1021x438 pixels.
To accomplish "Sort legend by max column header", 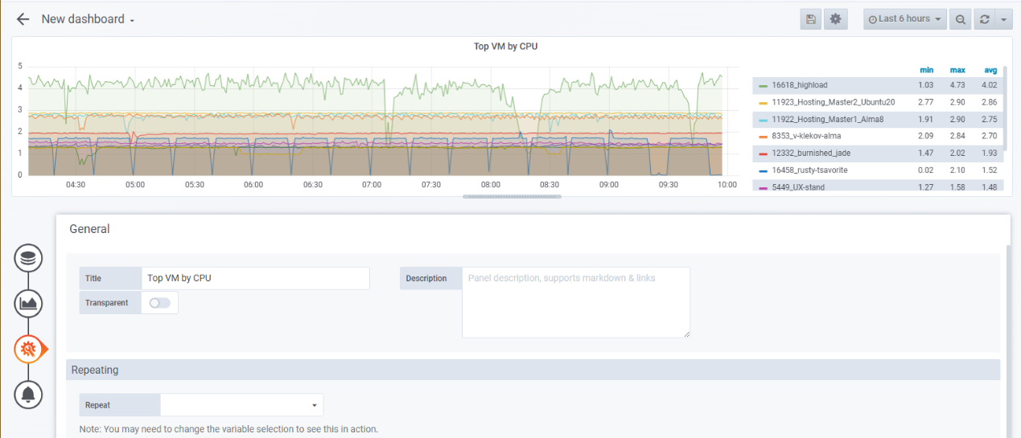I will coord(957,70).
